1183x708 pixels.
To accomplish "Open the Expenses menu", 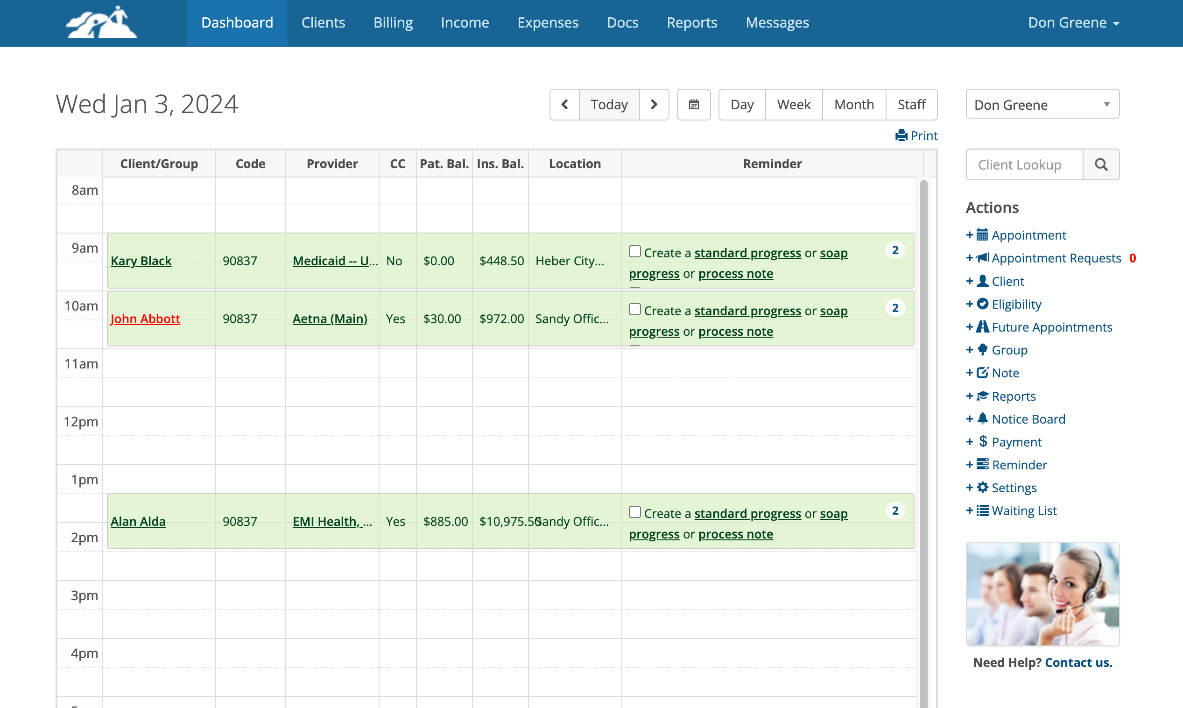I will [x=548, y=22].
